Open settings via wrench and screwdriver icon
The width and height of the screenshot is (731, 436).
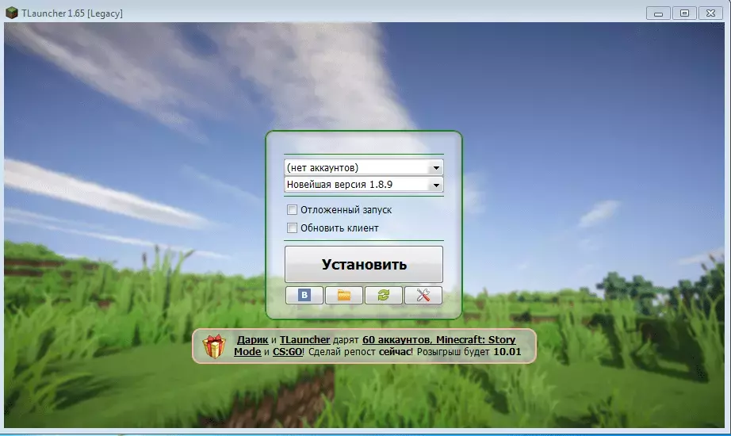(423, 295)
